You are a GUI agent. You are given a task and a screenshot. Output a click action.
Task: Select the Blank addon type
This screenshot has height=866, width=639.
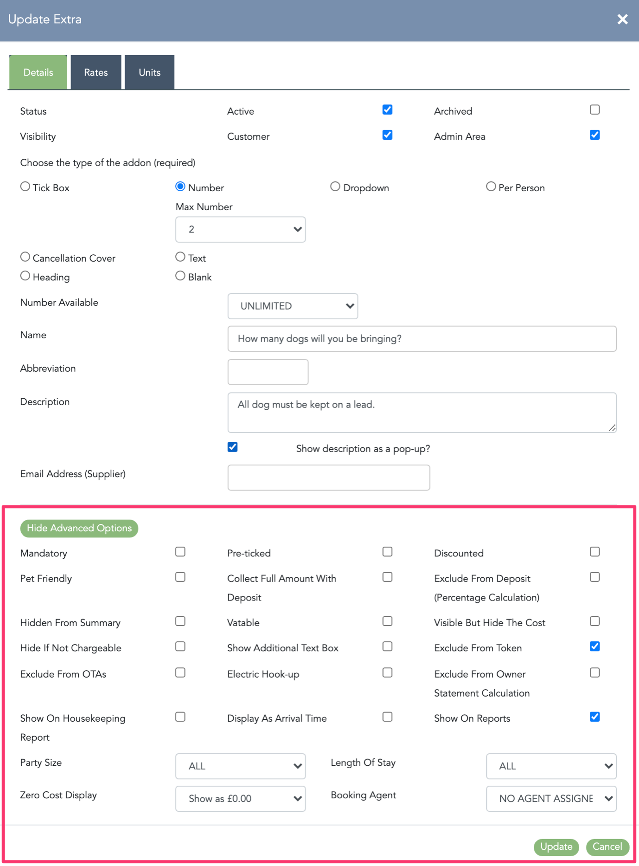click(180, 276)
